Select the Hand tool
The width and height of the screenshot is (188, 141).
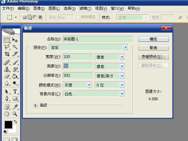[x=7, y=114]
